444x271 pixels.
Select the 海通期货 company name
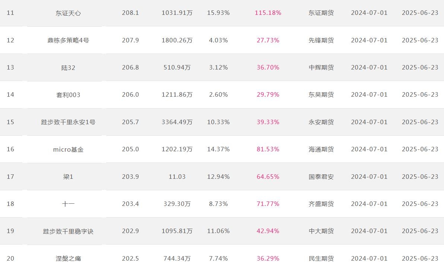pos(321,149)
